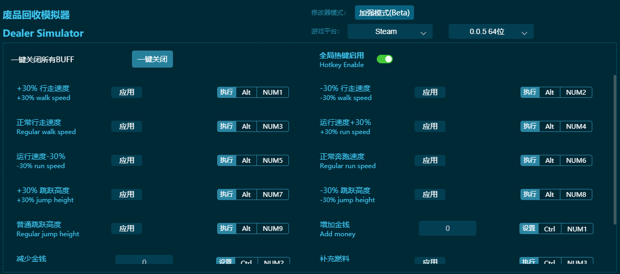Viewport: 620px width, 274px height.
Task: Click the 增加金钱 Add money label
Action: tap(337, 229)
